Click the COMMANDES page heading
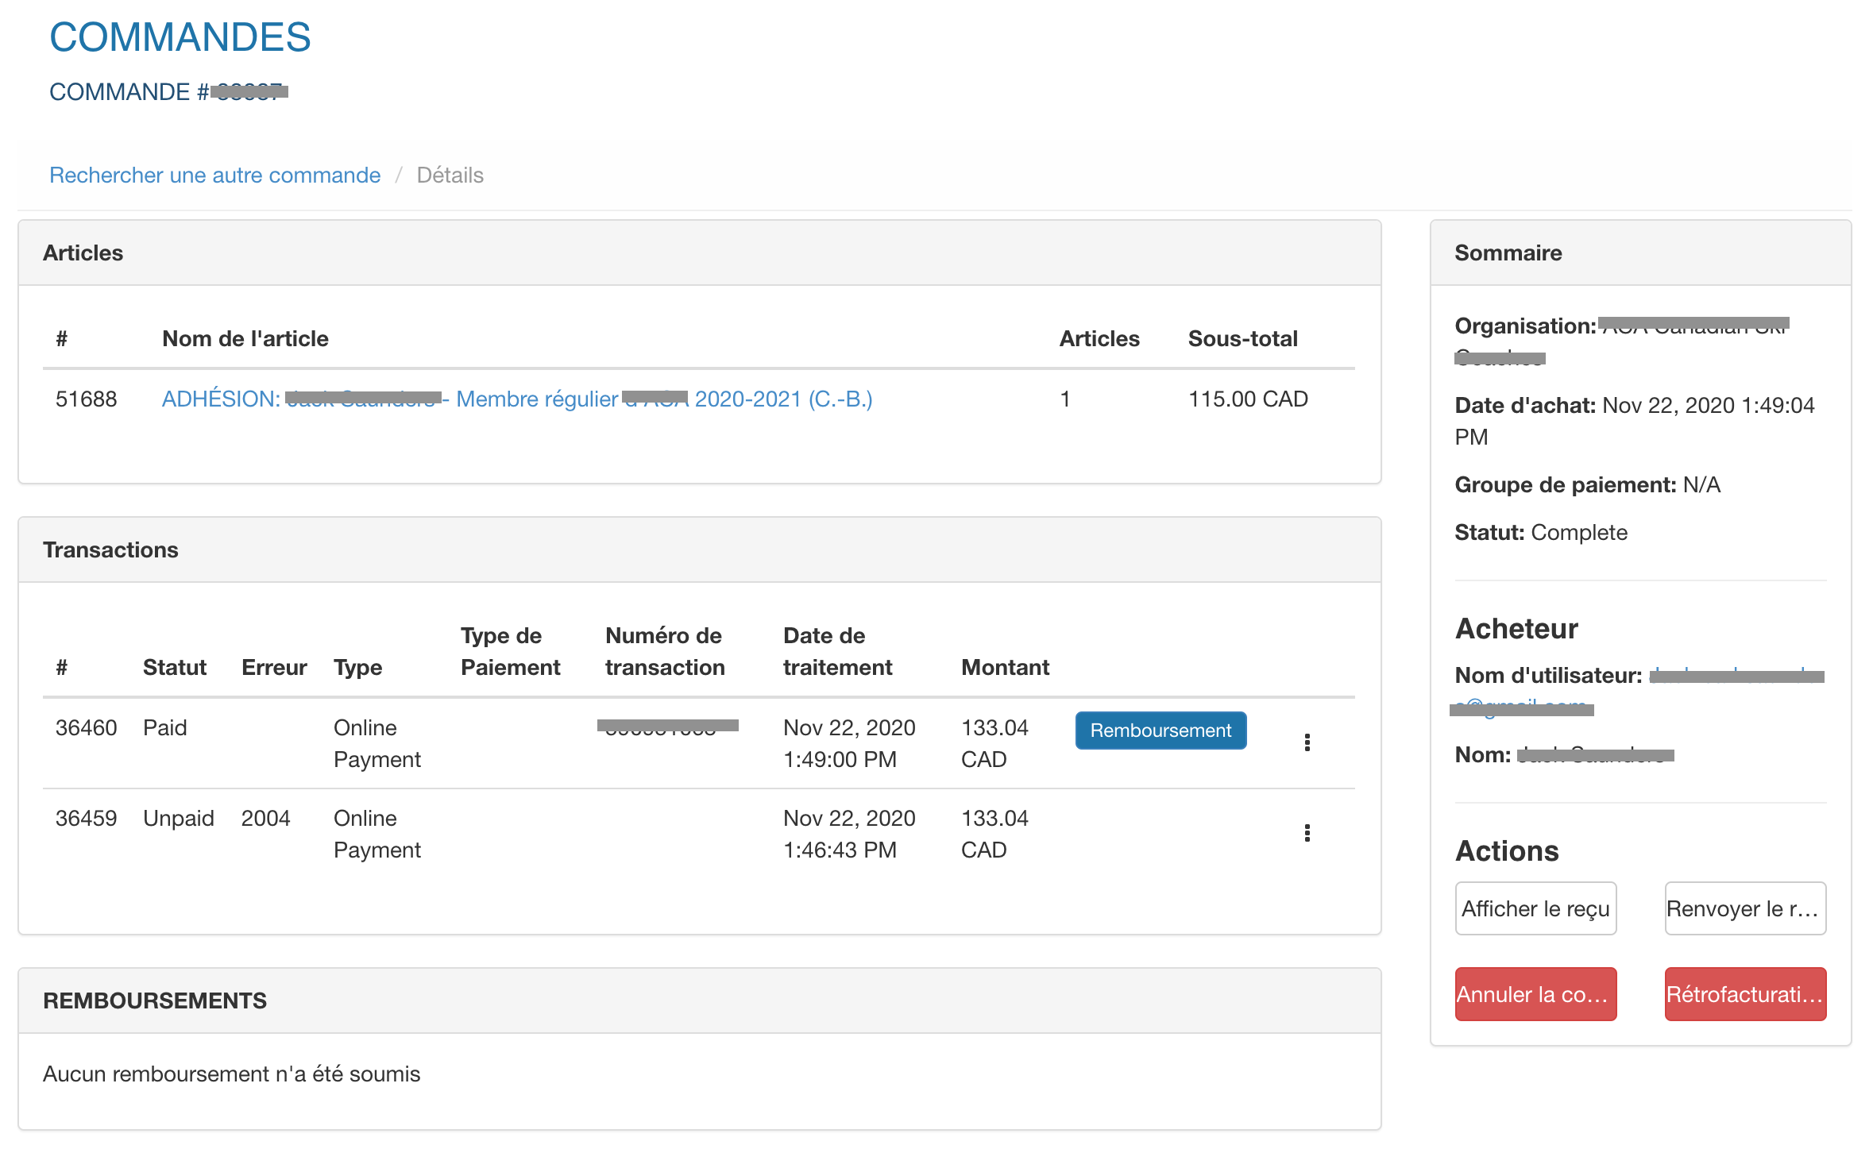Screen dimensions: 1873x1172 [180, 37]
